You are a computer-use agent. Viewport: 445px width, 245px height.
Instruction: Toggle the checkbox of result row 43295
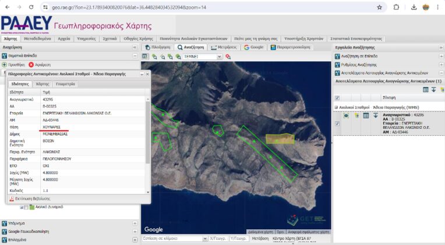pyautogui.click(x=337, y=124)
